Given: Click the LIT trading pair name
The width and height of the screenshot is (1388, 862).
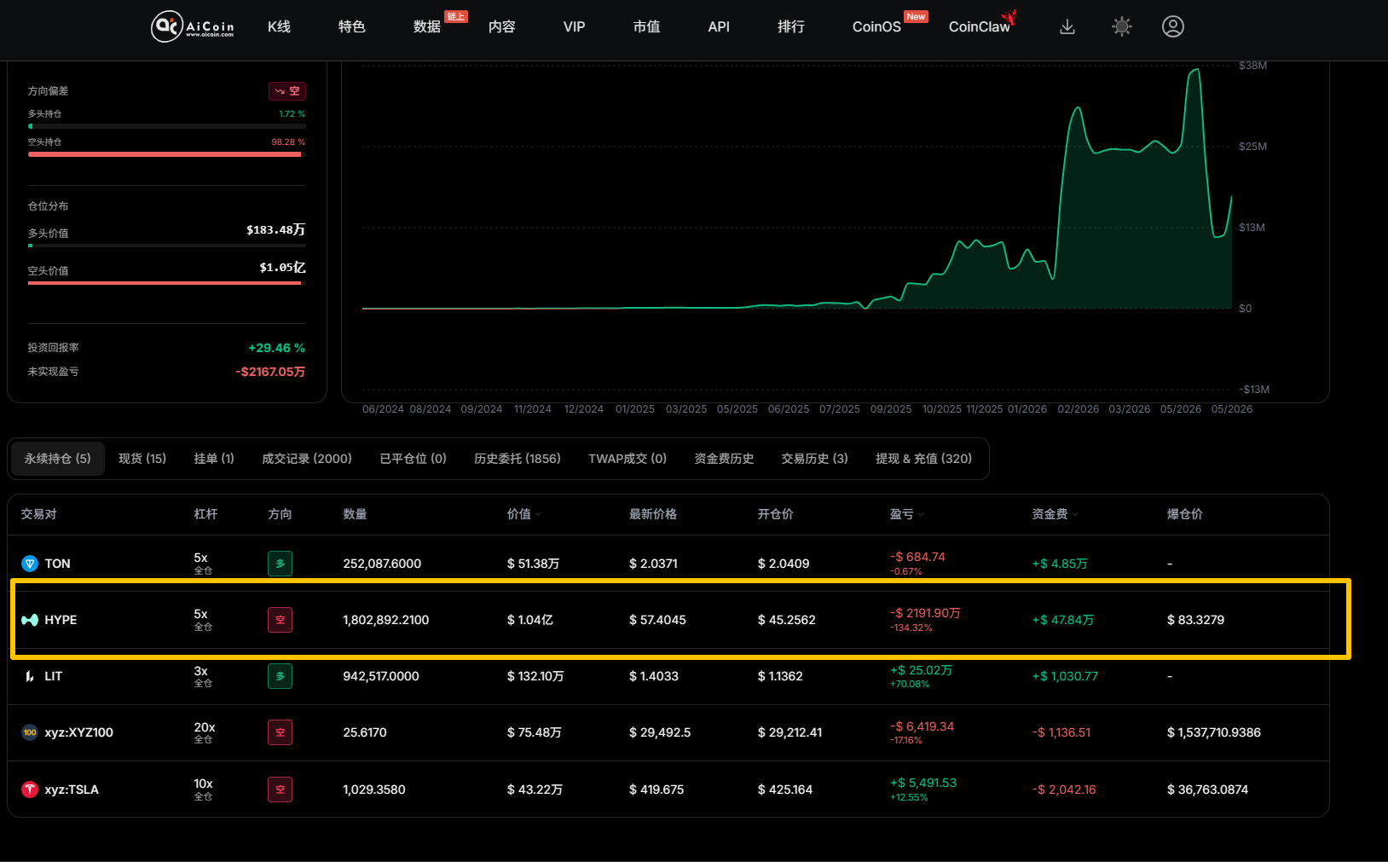Looking at the screenshot, I should pyautogui.click(x=54, y=676).
